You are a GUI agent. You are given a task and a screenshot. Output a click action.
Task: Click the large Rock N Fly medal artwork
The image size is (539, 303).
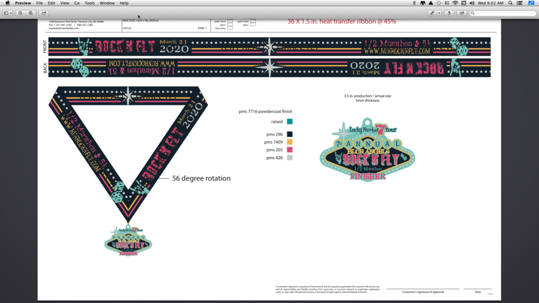(x=367, y=150)
